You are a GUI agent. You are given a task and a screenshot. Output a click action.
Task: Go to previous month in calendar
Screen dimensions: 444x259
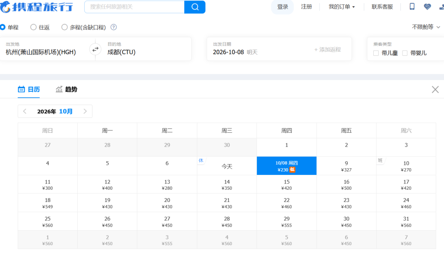tap(25, 111)
